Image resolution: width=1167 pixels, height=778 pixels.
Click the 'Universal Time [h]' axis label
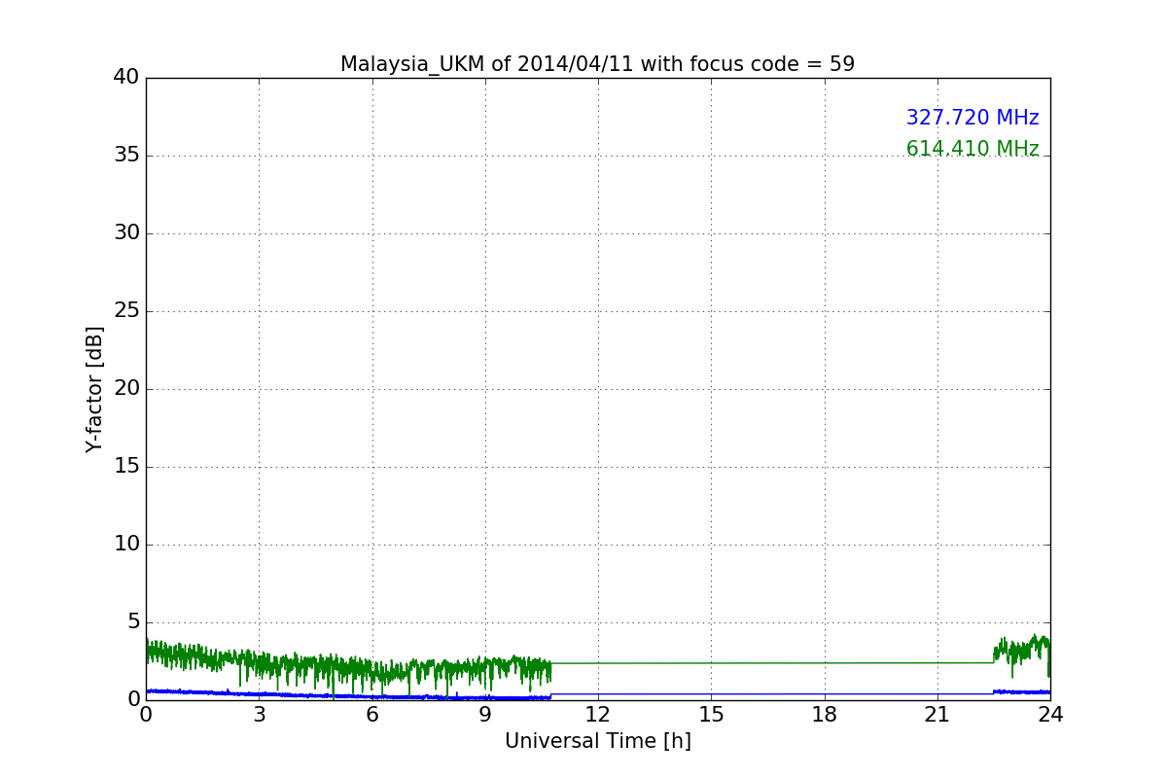click(597, 741)
